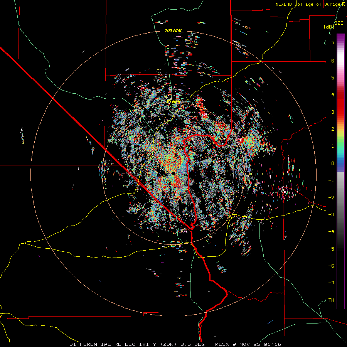This screenshot has width=347, height=347.
Task: Click the 1 value on color scale
Action: coord(333,146)
